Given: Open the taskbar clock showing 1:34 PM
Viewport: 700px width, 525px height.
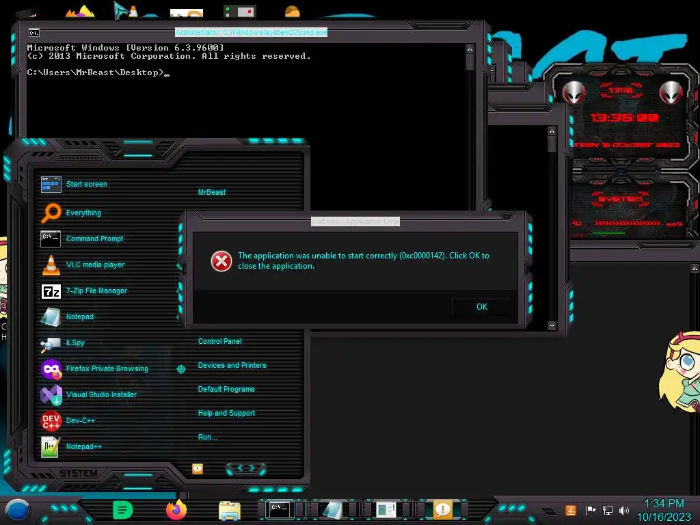Looking at the screenshot, I should click(x=663, y=510).
